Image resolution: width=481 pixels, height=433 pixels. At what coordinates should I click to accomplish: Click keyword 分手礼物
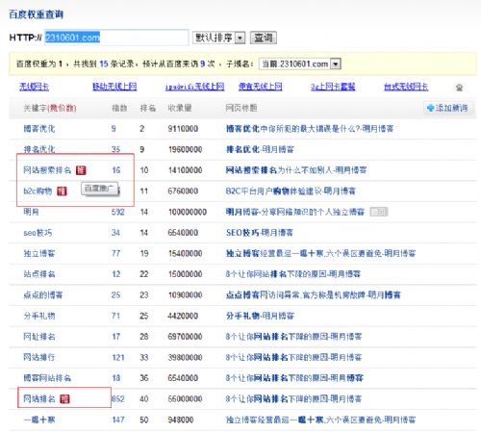[39, 316]
